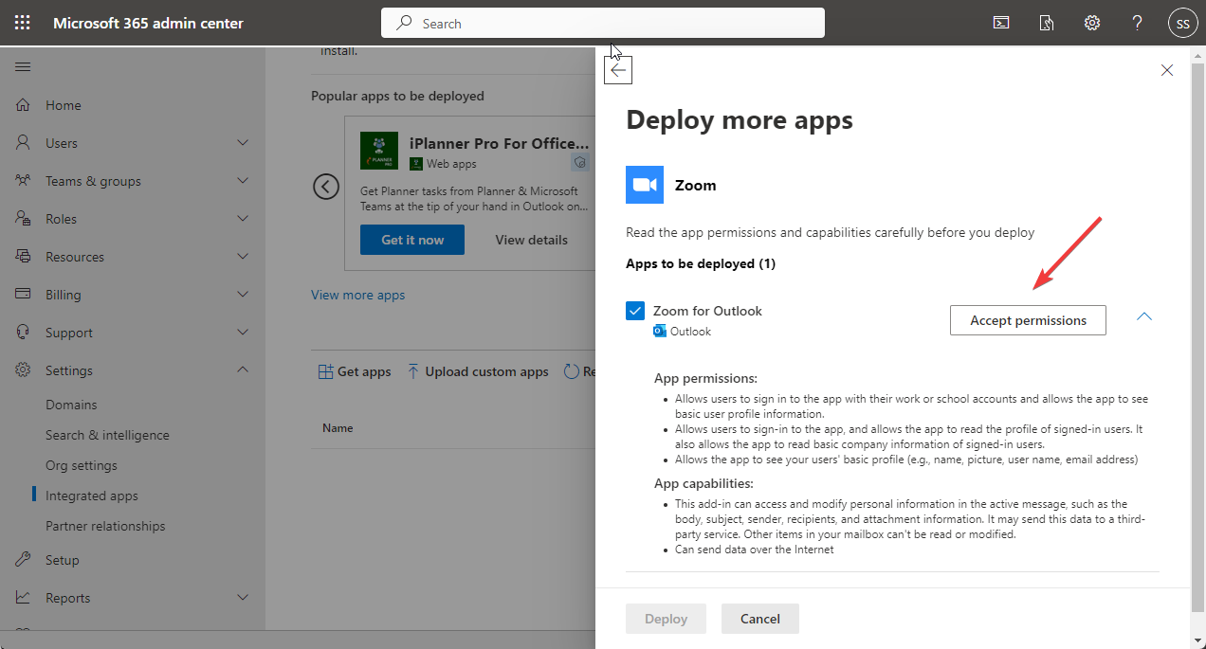The height and width of the screenshot is (649, 1206).
Task: Select Org settings in sidebar
Action: pos(82,465)
